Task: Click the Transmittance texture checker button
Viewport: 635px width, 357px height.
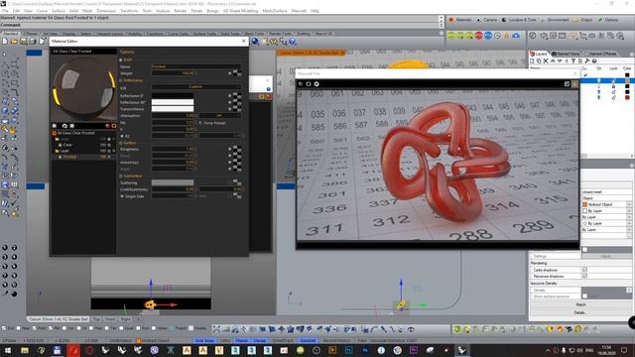Action: [x=237, y=109]
